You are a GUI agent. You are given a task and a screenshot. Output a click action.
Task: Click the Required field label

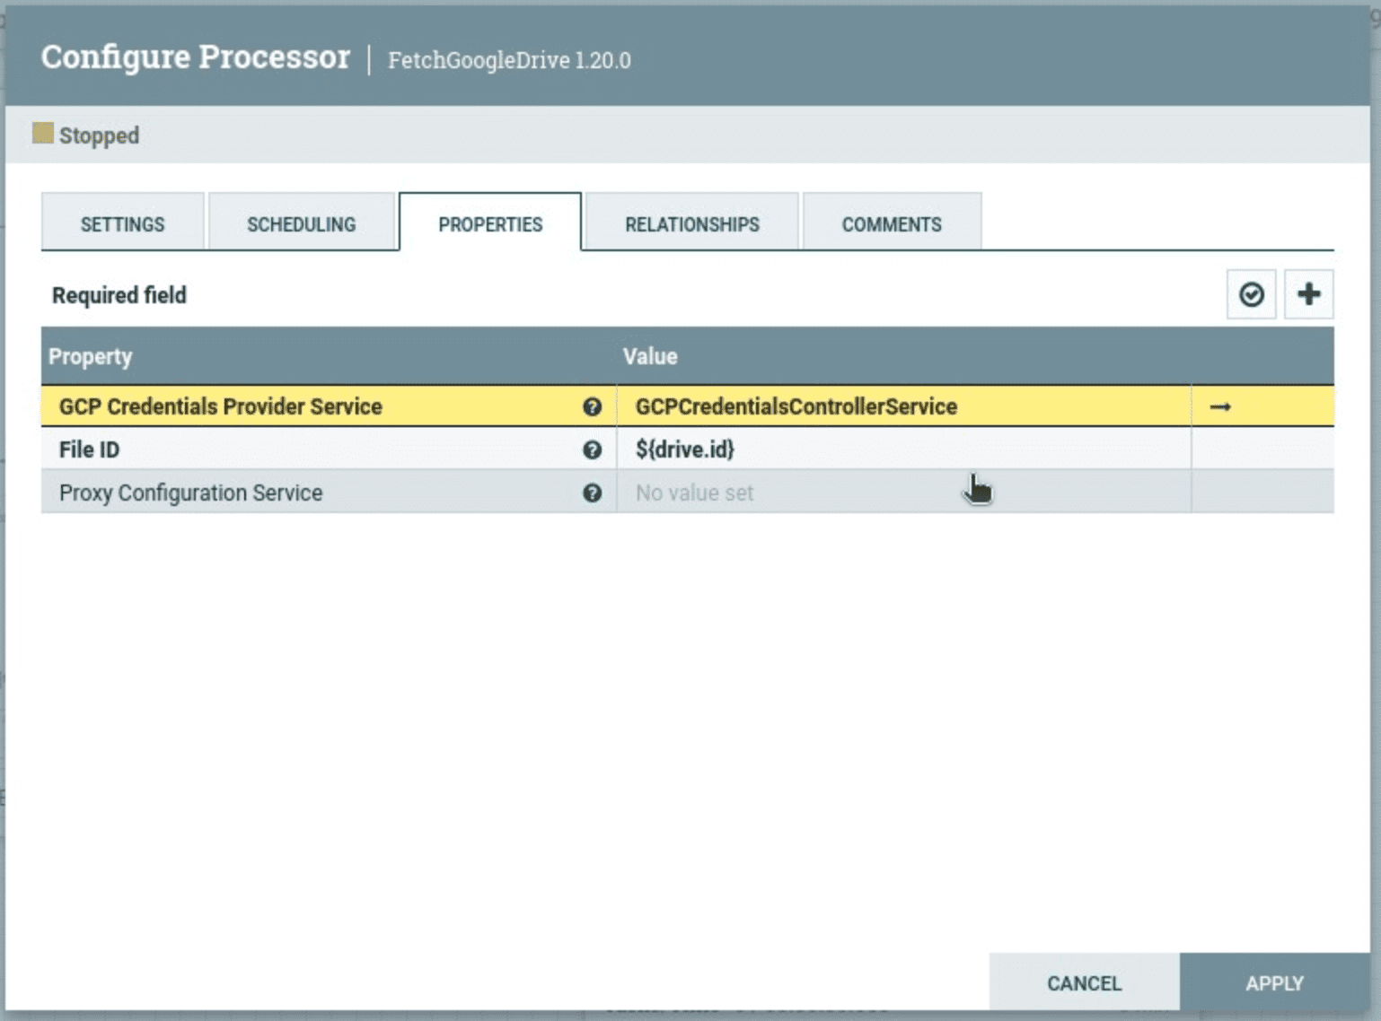pos(119,295)
